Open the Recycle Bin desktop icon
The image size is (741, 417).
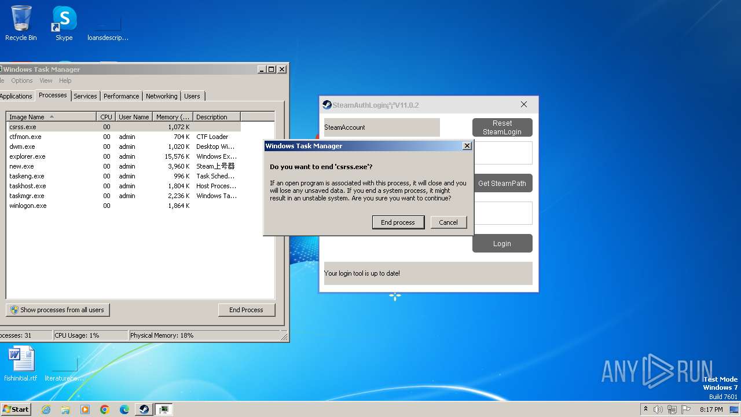pos(21,23)
